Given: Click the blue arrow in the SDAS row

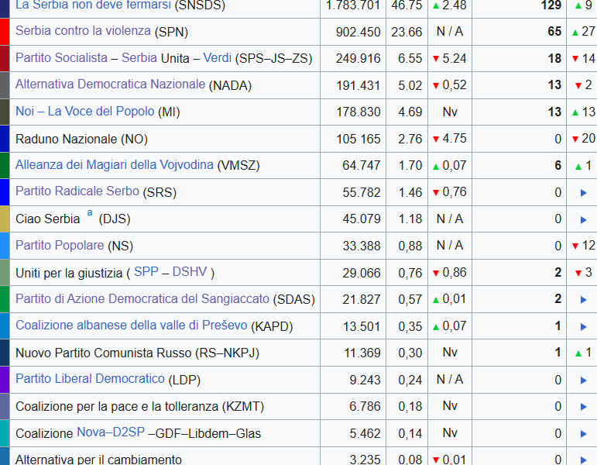Looking at the screenshot, I should point(583,300).
